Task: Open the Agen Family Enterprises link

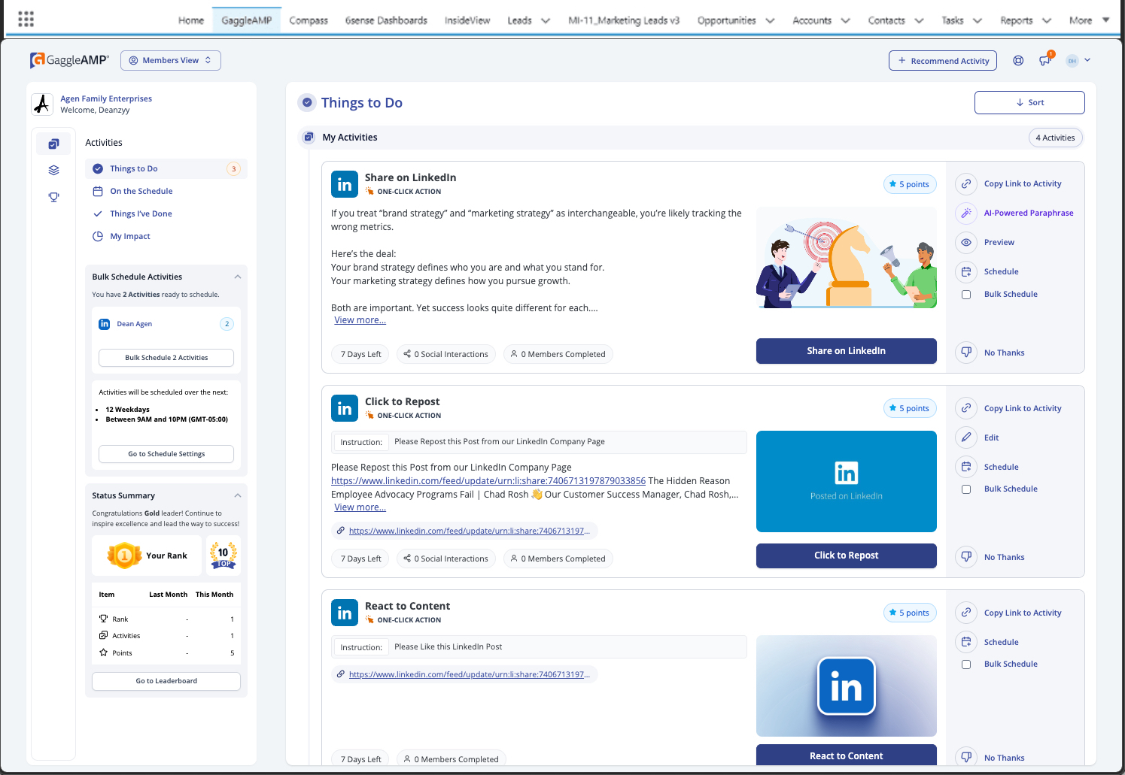Action: 106,98
